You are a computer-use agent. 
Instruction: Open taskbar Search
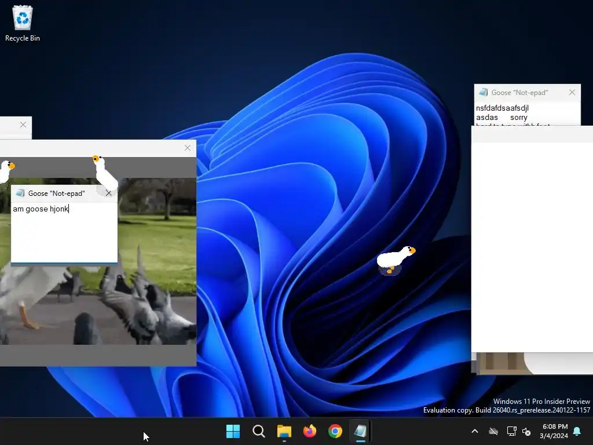coord(259,431)
